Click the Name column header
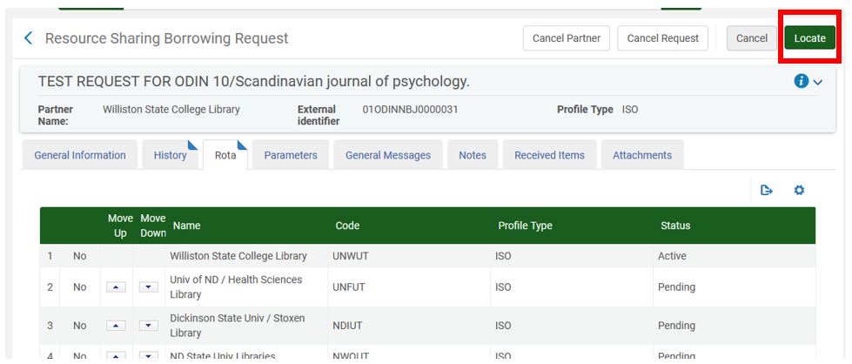The height and width of the screenshot is (364, 852). 186,226
